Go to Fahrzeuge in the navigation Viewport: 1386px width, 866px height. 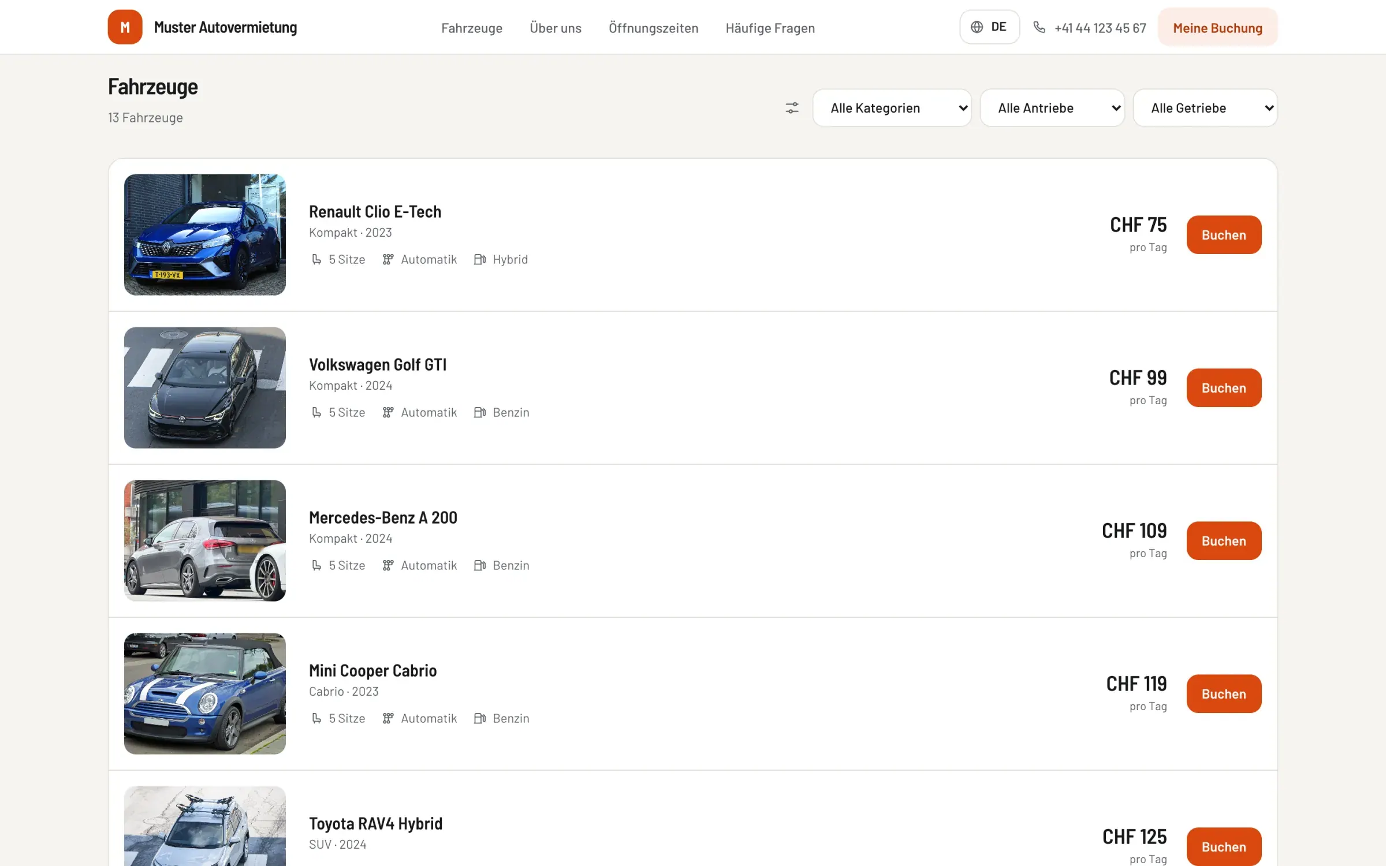point(472,28)
